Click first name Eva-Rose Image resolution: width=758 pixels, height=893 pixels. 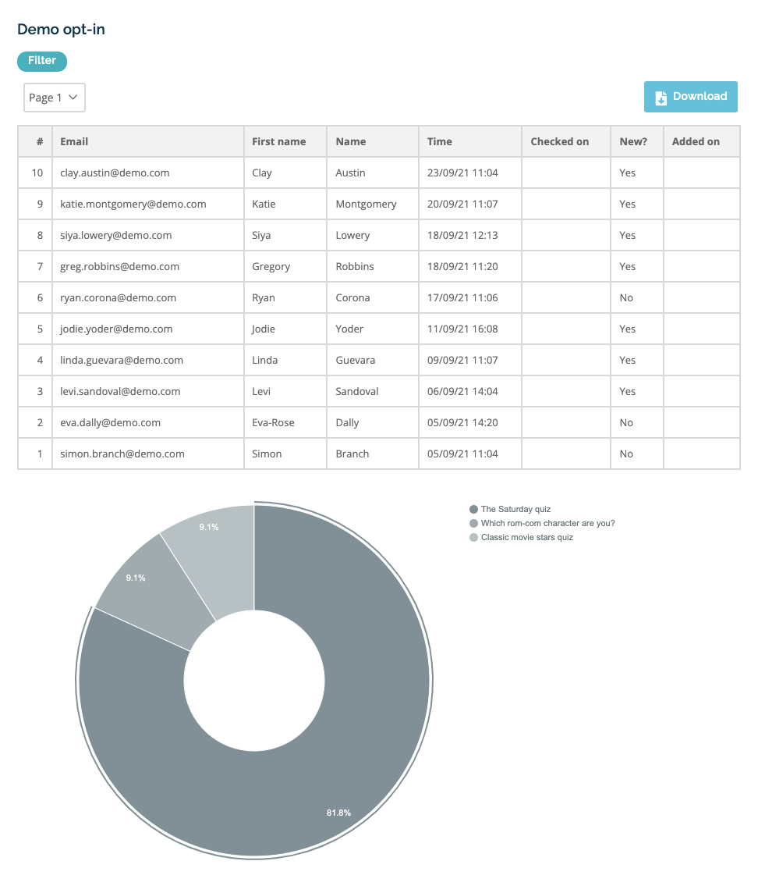tap(273, 422)
